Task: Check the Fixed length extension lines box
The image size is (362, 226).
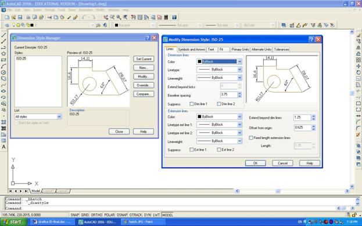Action: pos(251,137)
